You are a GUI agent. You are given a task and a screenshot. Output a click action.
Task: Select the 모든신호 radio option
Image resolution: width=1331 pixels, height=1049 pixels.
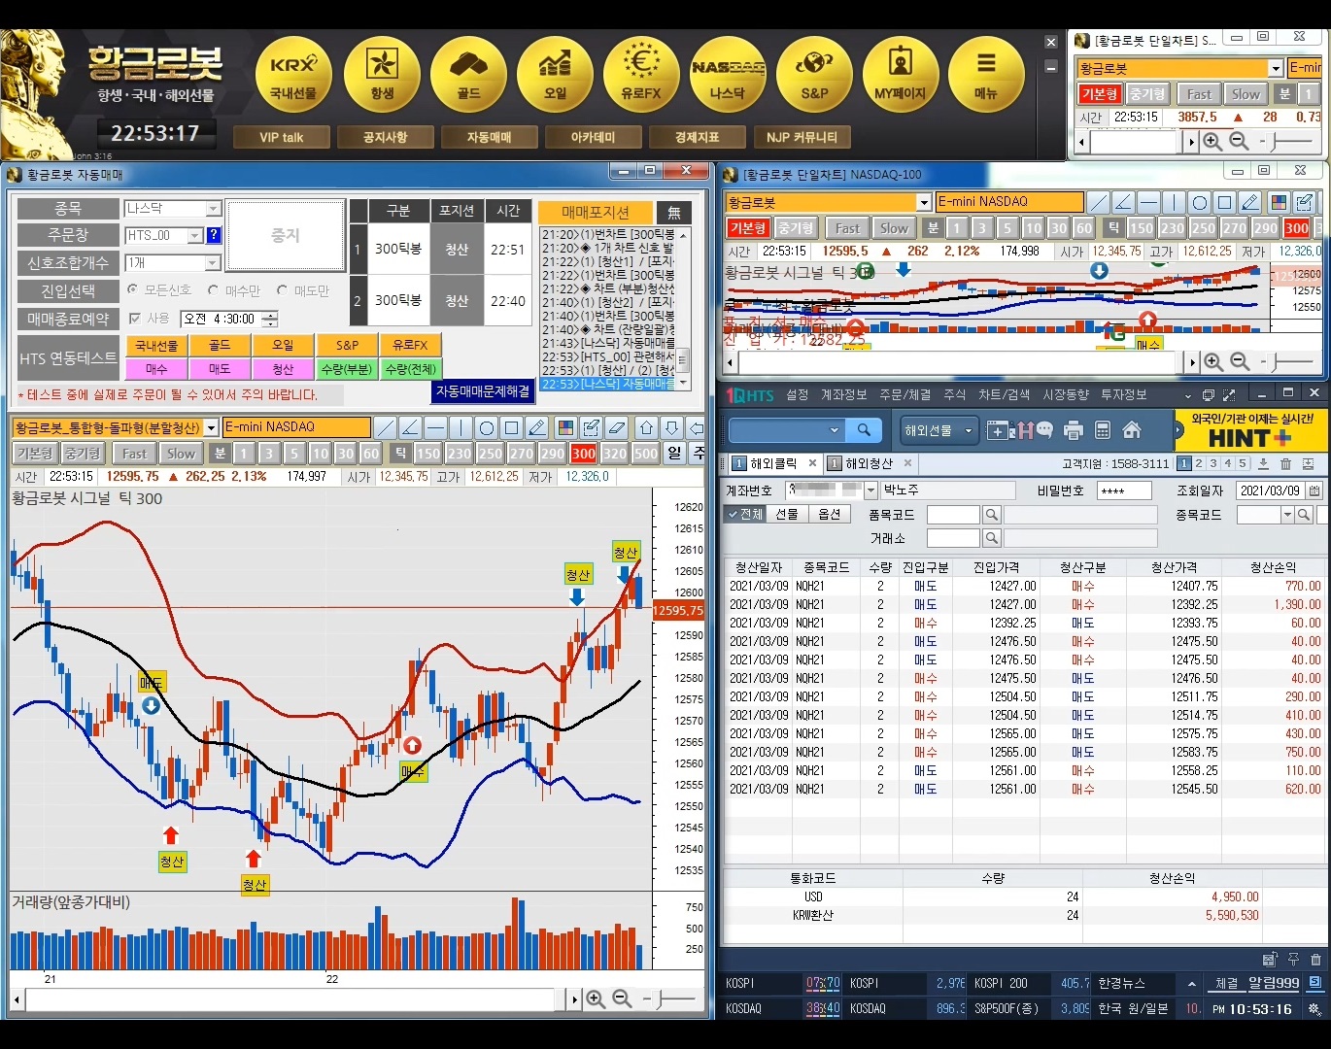point(133,289)
